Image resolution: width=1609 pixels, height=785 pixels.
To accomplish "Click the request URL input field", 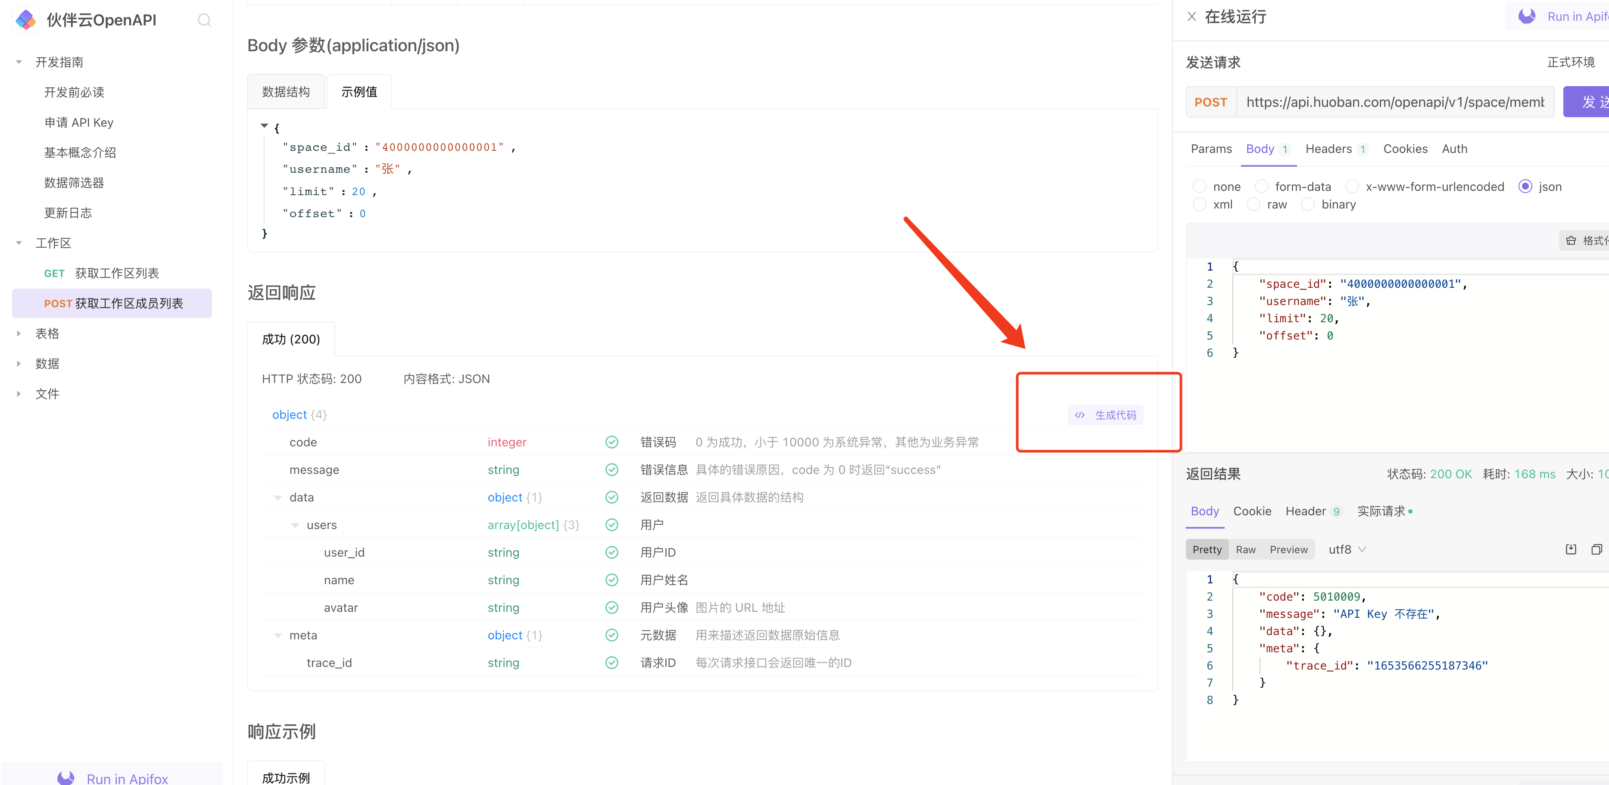I will click(1394, 102).
